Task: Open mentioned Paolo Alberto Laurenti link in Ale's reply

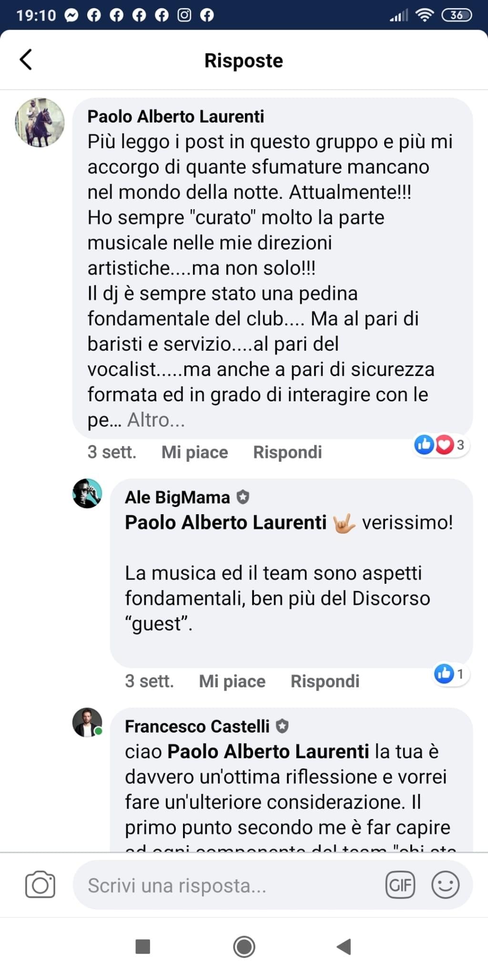Action: (225, 522)
